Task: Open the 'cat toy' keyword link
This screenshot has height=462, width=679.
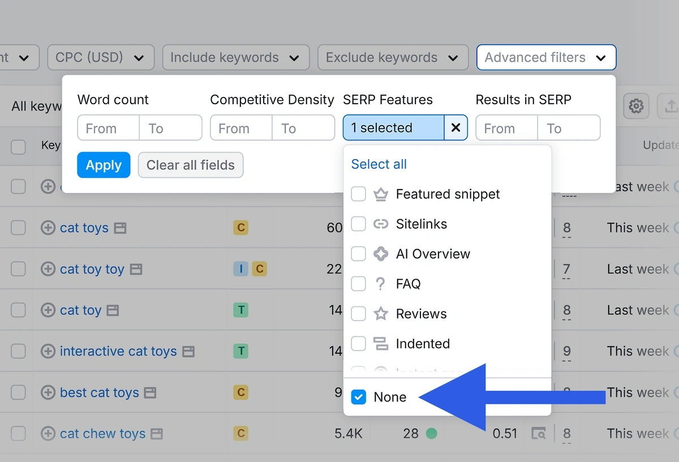Action: [81, 310]
